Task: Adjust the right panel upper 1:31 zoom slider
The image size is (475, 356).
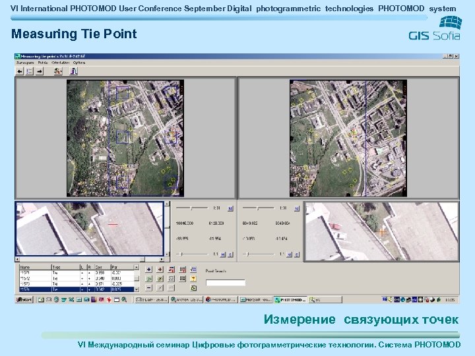Action: (x=258, y=208)
